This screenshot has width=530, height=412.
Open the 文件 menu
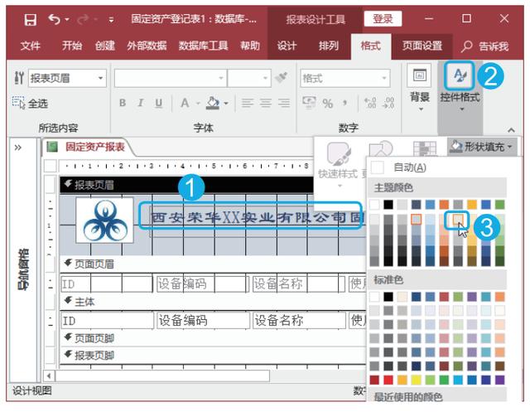tap(30, 46)
